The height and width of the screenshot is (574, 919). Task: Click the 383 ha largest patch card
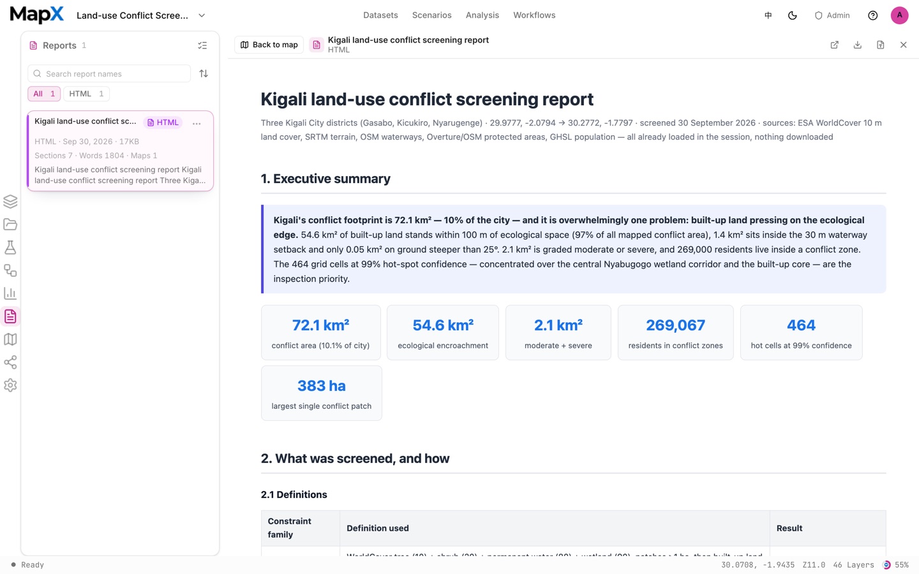321,393
